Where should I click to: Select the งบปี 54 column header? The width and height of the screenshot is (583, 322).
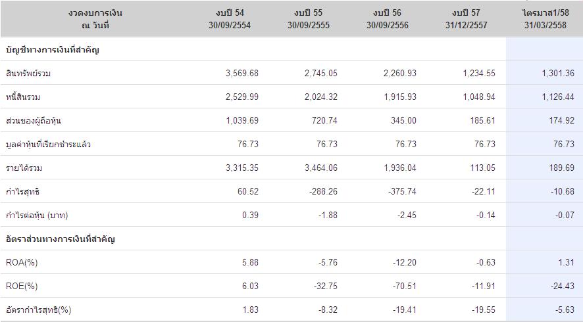click(233, 19)
